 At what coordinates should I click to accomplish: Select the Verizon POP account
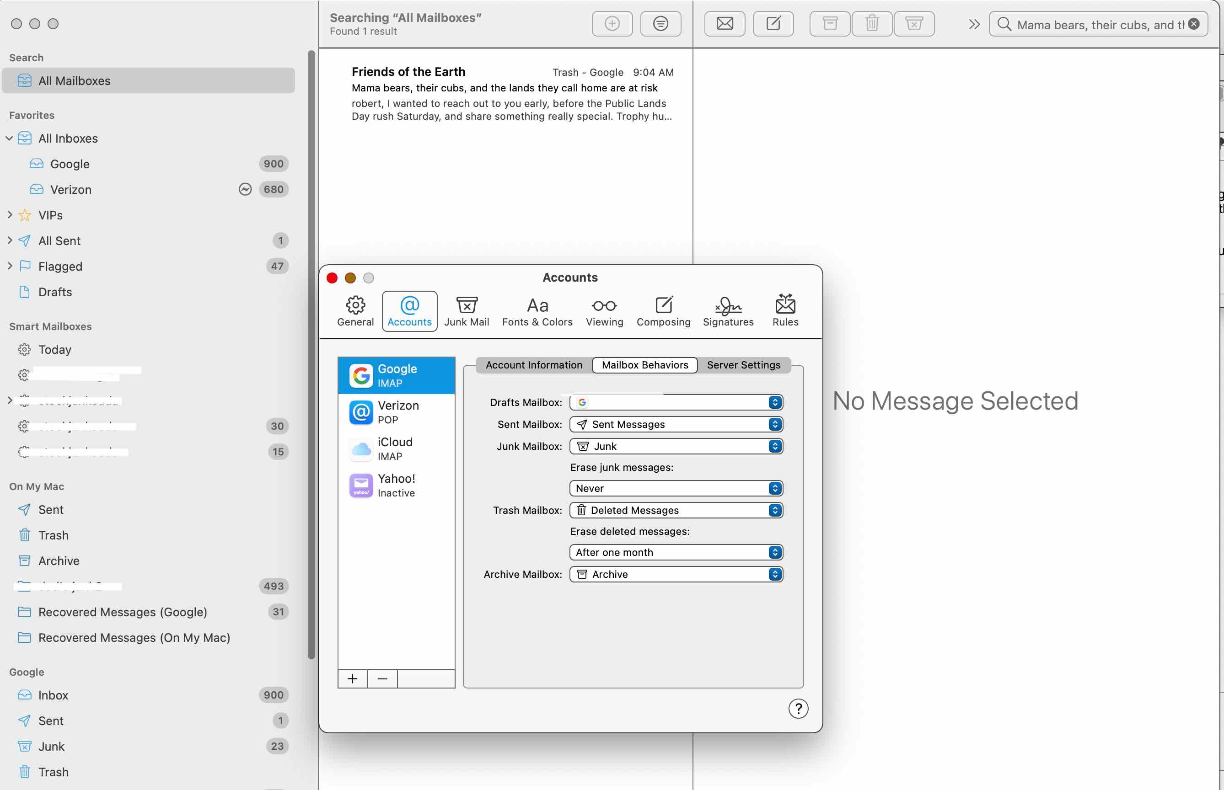[x=396, y=412]
